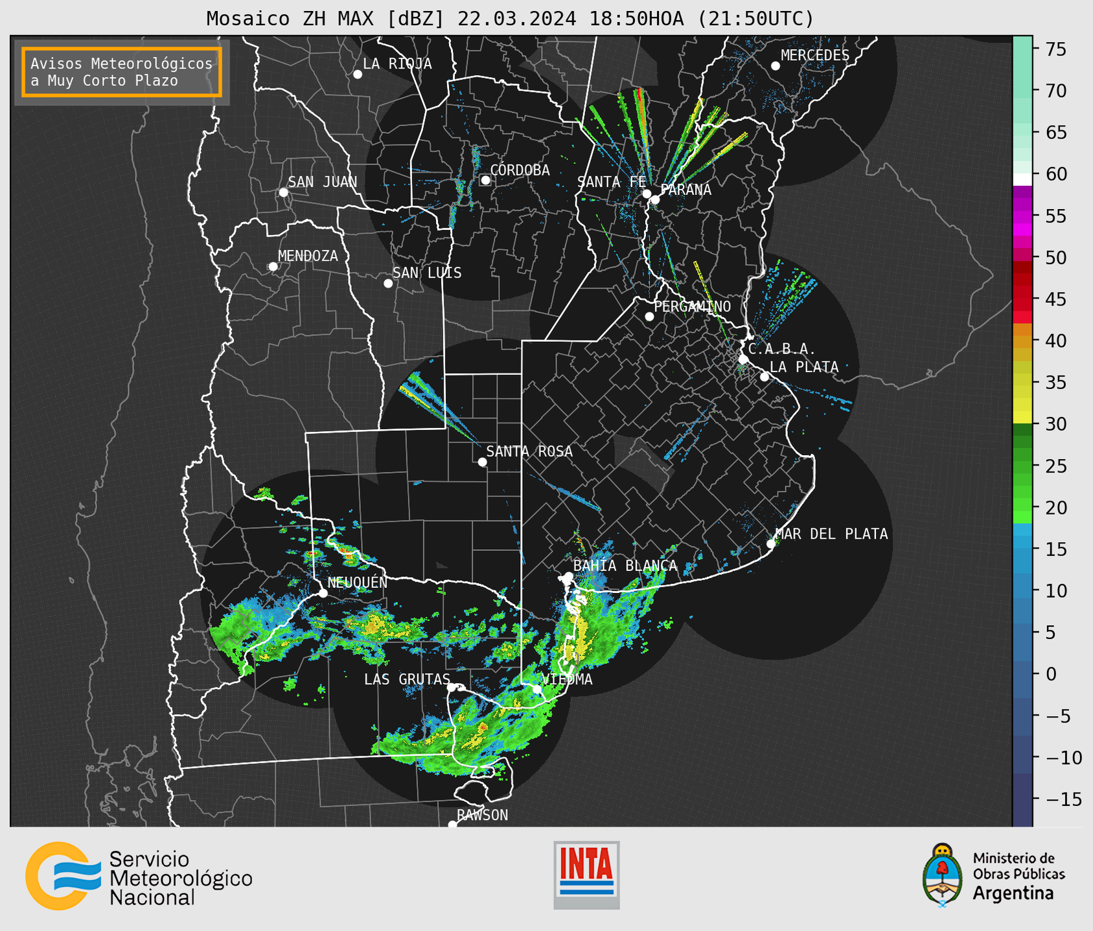This screenshot has width=1093, height=931.
Task: Click the Pergamino city marker dot
Action: [x=649, y=317]
